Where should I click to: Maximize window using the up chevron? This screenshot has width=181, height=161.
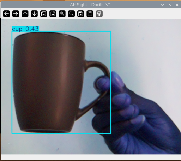[x=170, y=5]
